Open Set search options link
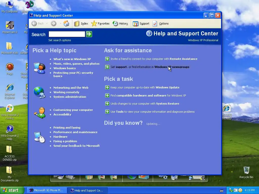Viewport: 259px width, 194px height. point(60,40)
